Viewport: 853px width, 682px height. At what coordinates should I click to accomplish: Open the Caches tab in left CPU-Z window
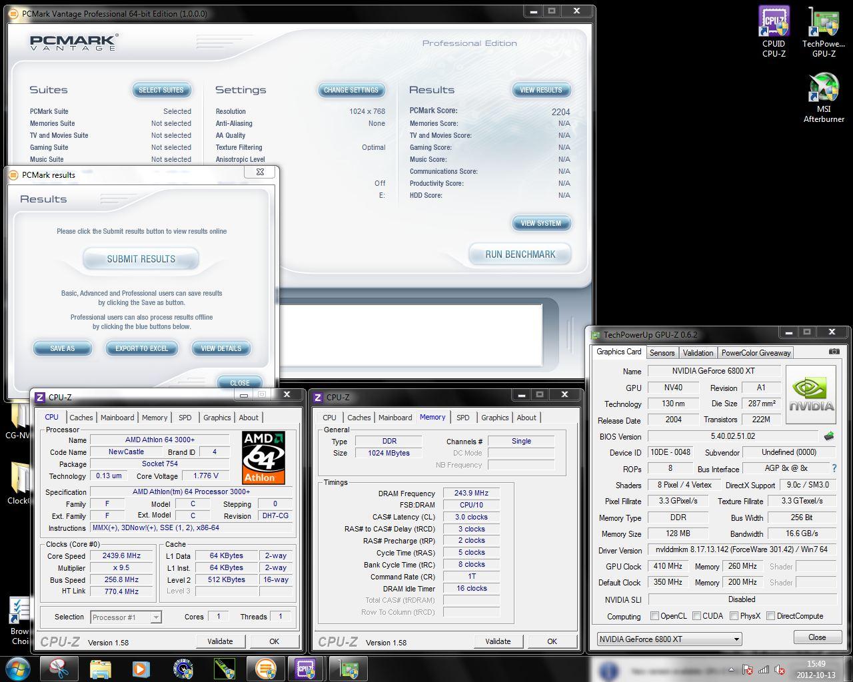(x=81, y=418)
